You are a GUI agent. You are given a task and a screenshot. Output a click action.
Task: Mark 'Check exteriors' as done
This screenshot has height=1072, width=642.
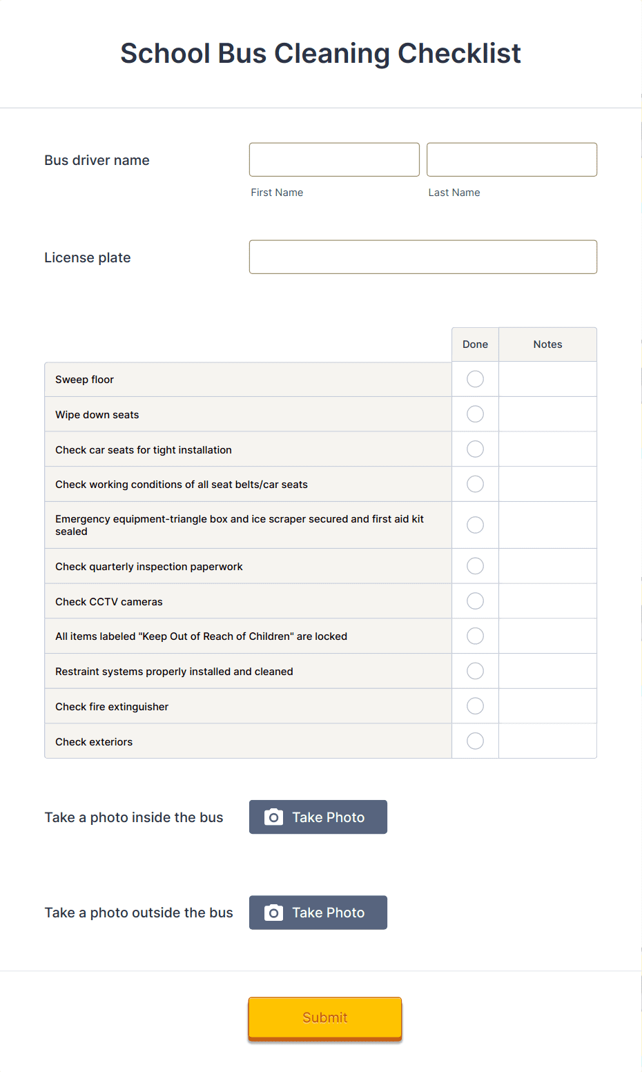pyautogui.click(x=475, y=741)
